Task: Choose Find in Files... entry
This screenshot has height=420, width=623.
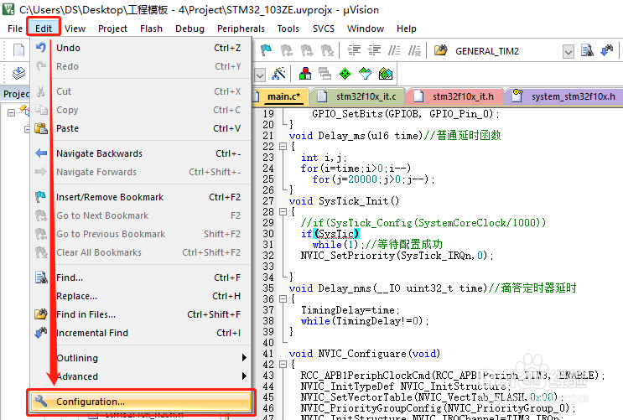Action: (141, 314)
